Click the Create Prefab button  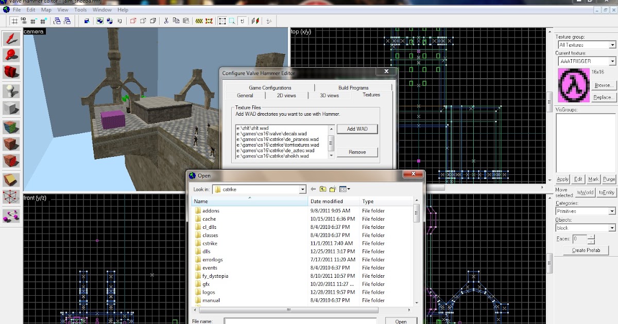[x=586, y=250]
